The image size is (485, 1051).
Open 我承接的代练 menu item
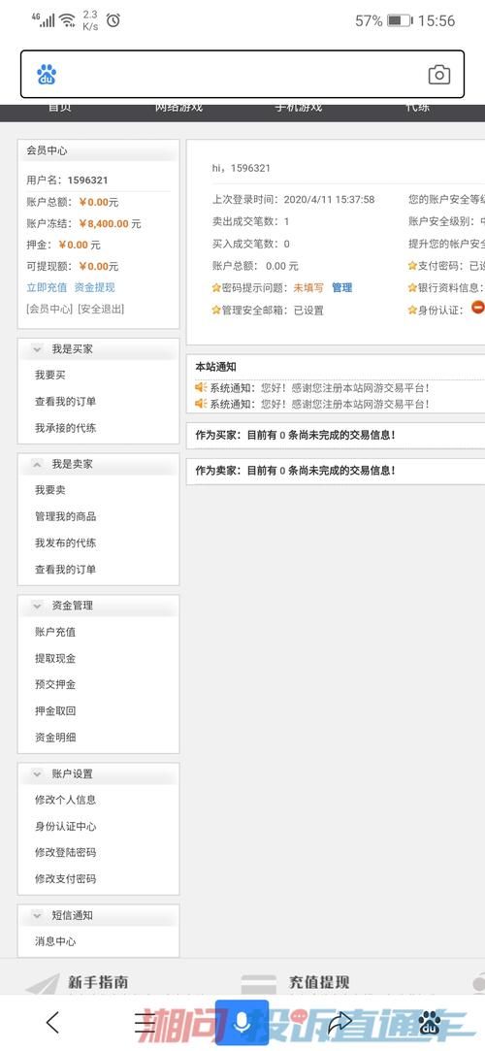click(66, 428)
